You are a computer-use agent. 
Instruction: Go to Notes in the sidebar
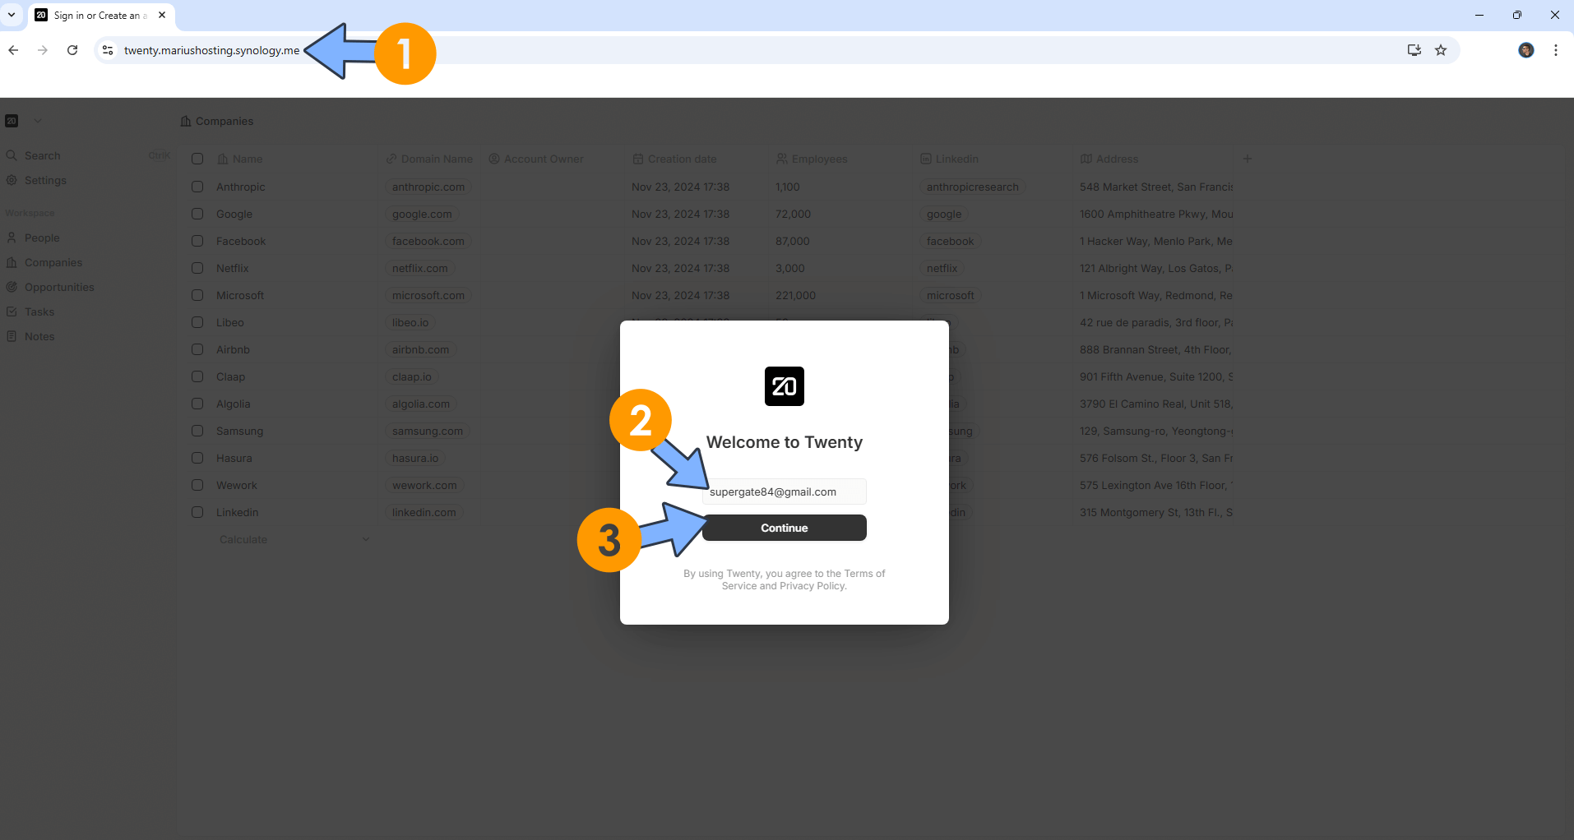click(39, 336)
